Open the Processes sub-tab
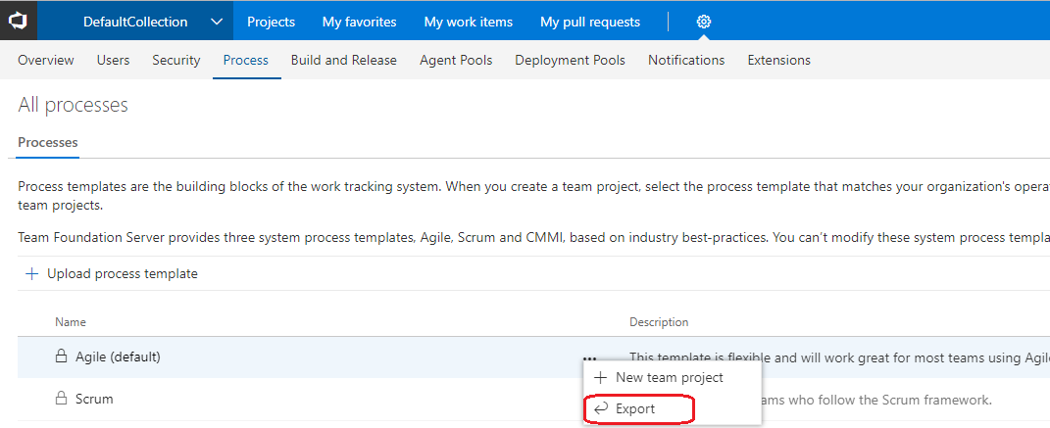 (x=48, y=142)
